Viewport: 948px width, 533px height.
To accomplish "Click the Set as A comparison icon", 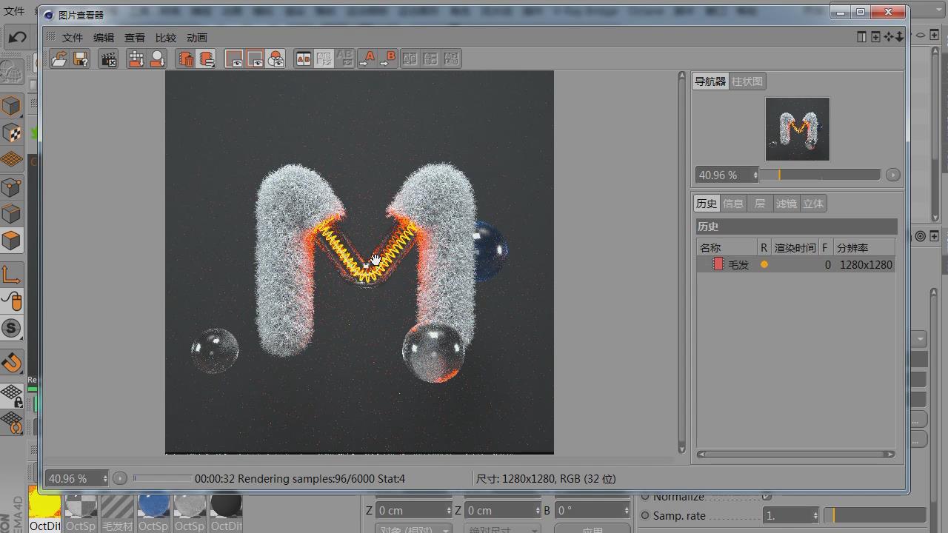I will pyautogui.click(x=367, y=59).
